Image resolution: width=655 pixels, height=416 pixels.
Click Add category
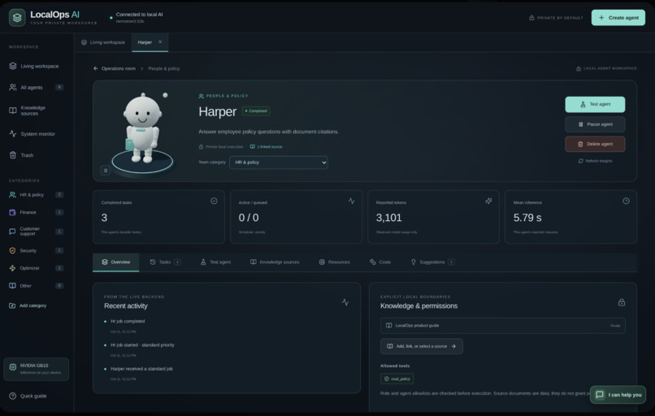[28, 305]
